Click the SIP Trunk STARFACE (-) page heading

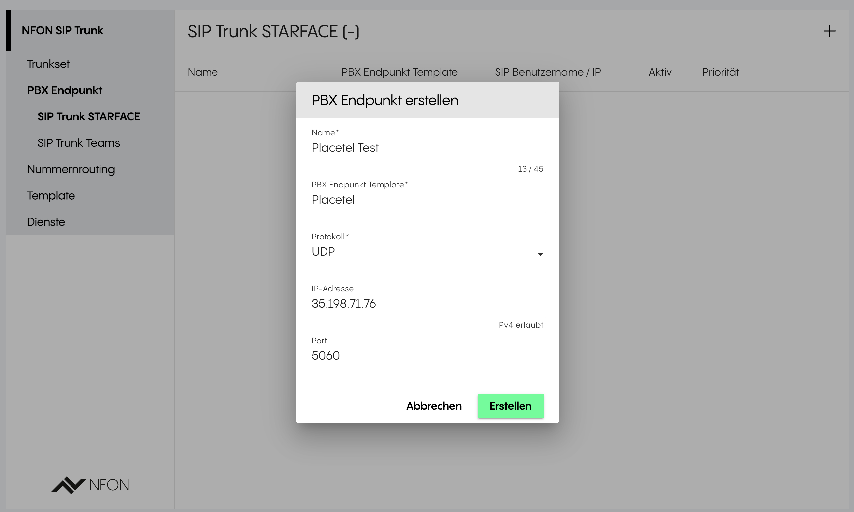[273, 31]
